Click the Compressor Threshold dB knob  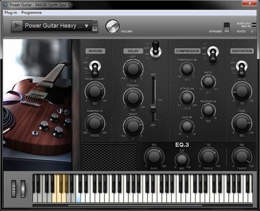[x=187, y=69]
